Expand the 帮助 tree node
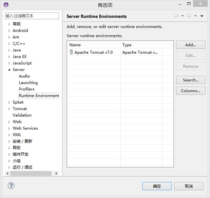This screenshot has height=198, width=210. click(9, 148)
